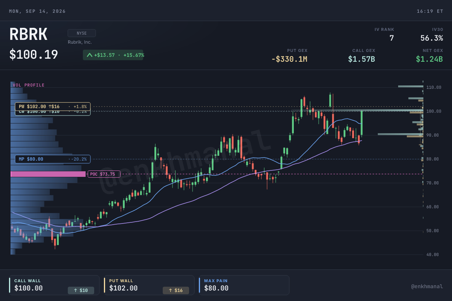This screenshot has width=452, height=301.
Task: Click the MON, SEP 14, 2026 date
Action: tap(37, 11)
